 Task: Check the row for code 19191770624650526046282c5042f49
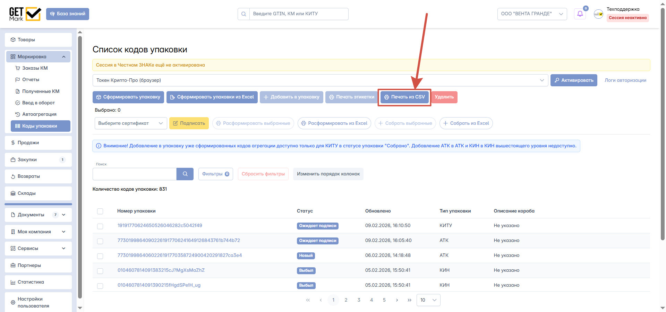(x=100, y=226)
